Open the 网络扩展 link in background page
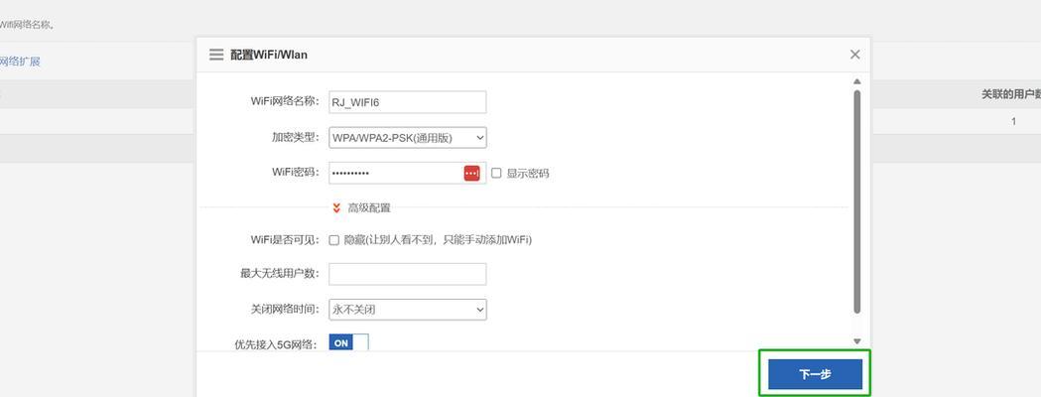This screenshot has width=1041, height=397. [x=20, y=62]
